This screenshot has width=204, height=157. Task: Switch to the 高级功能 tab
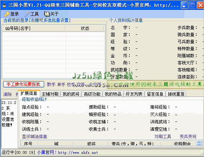(92, 94)
